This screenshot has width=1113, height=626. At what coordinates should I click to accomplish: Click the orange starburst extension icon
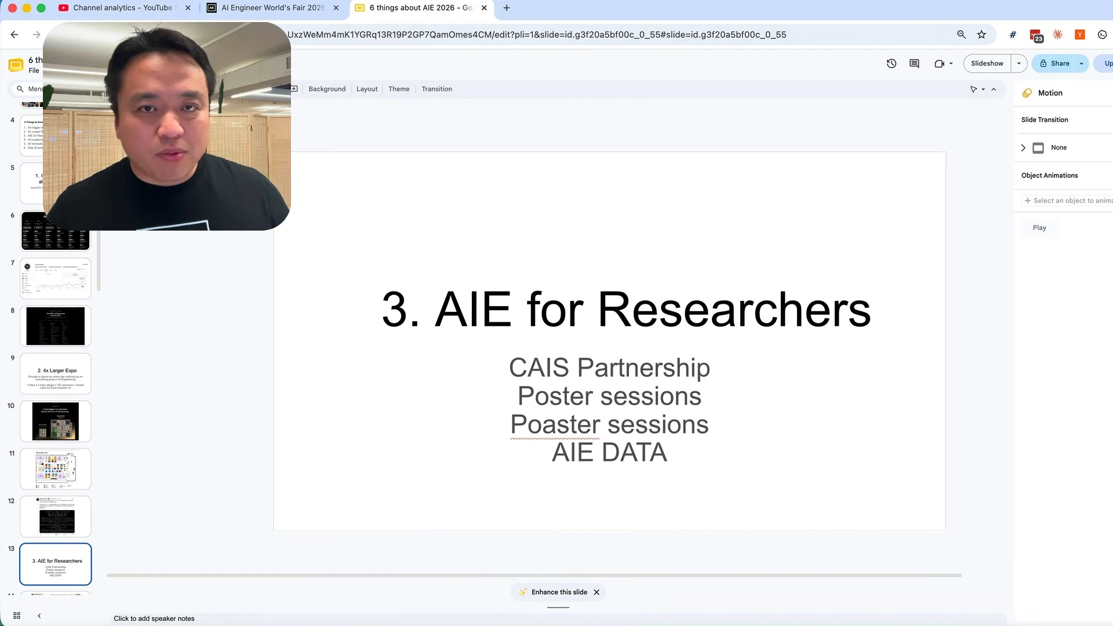1057,35
